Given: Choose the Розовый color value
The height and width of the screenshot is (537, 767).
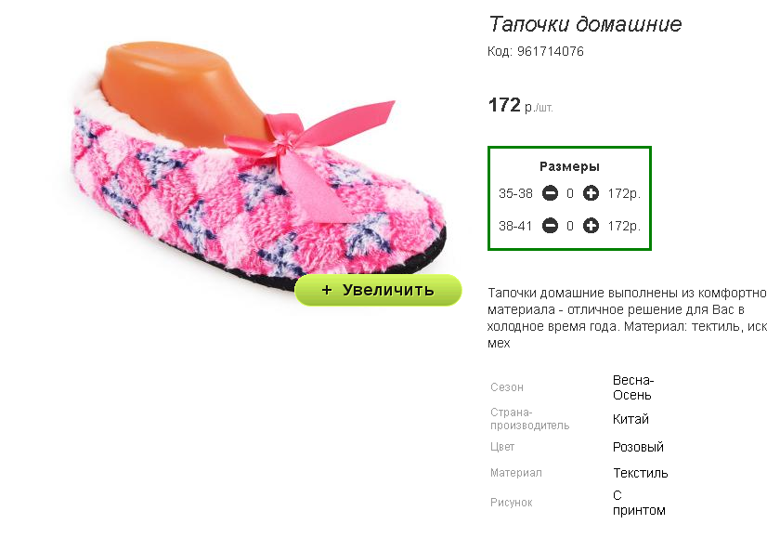Looking at the screenshot, I should click(638, 447).
